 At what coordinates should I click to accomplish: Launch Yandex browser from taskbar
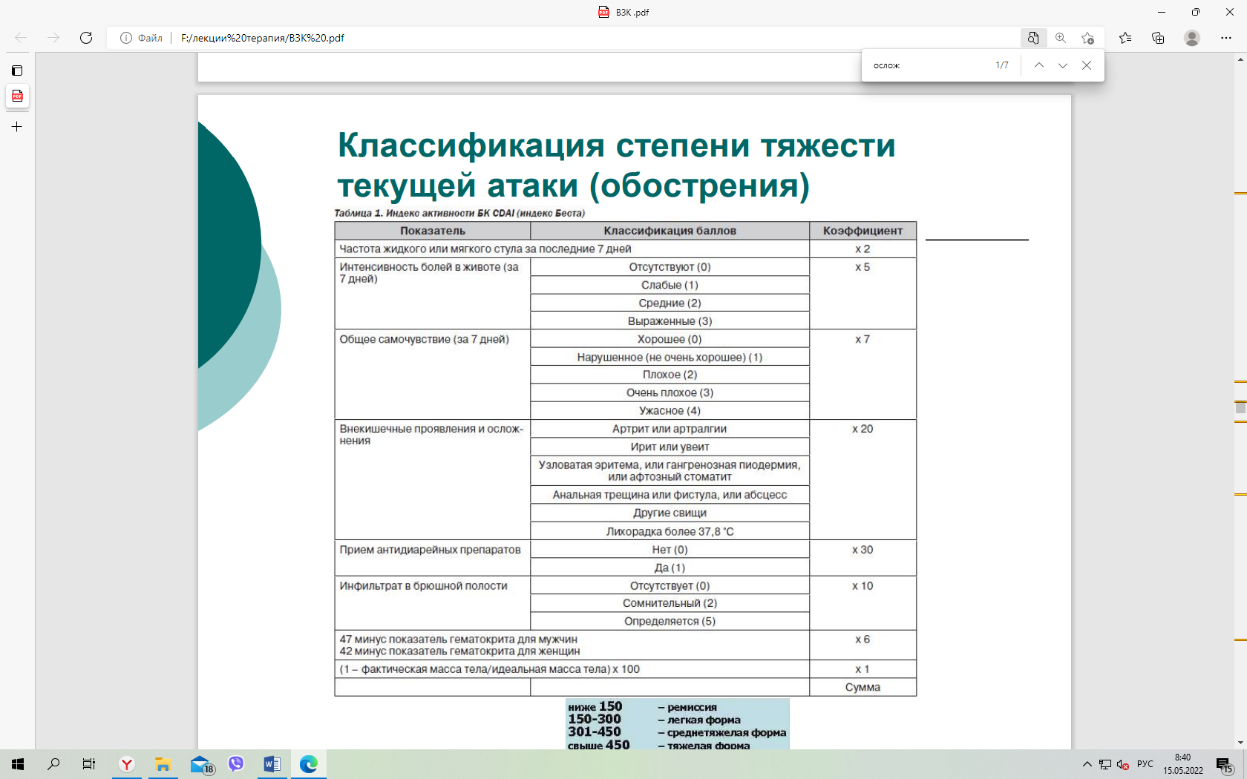(x=127, y=764)
